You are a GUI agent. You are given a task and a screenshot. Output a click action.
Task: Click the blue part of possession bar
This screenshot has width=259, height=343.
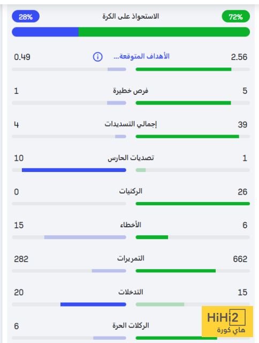pos(45,32)
